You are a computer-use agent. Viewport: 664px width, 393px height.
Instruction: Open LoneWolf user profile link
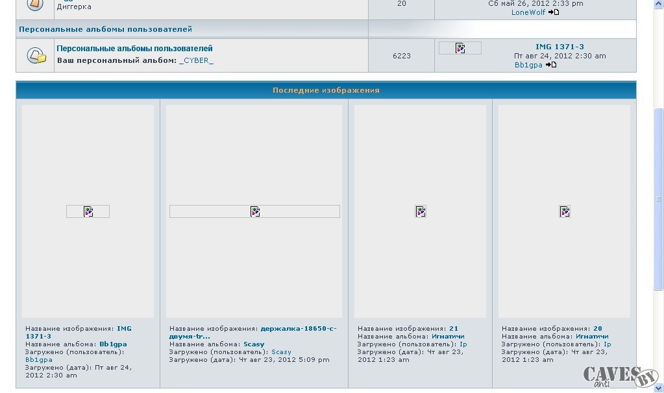(x=528, y=12)
